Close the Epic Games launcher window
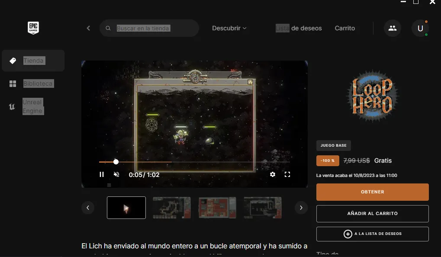This screenshot has height=257, width=441. click(x=432, y=2)
